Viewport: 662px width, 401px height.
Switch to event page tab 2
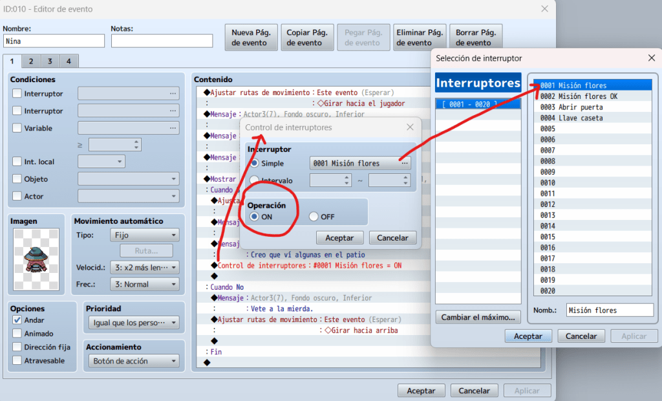[x=30, y=61]
